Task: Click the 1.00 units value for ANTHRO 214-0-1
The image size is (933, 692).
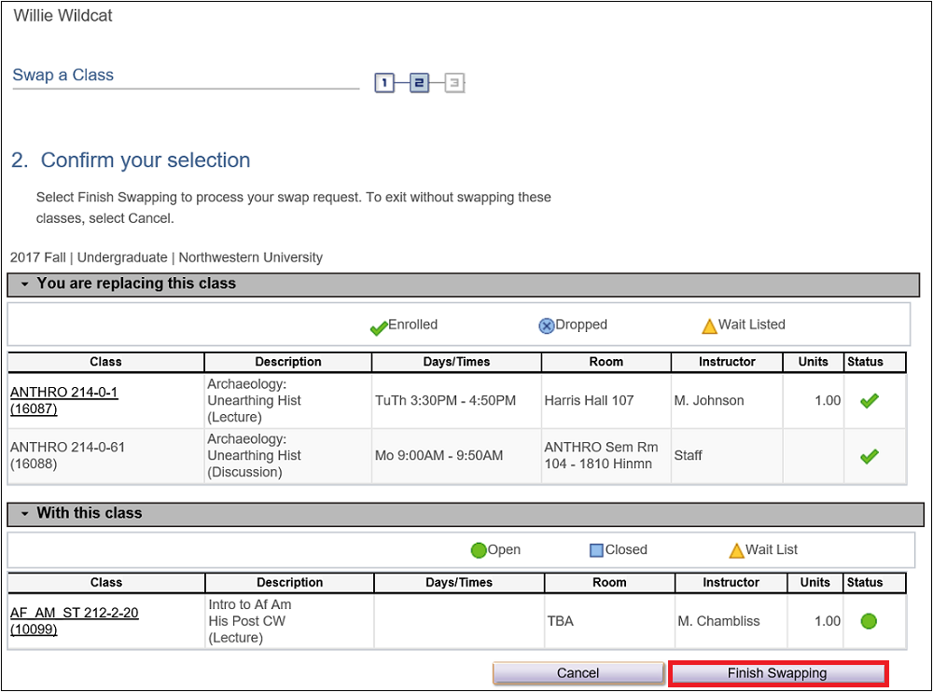Action: [828, 400]
